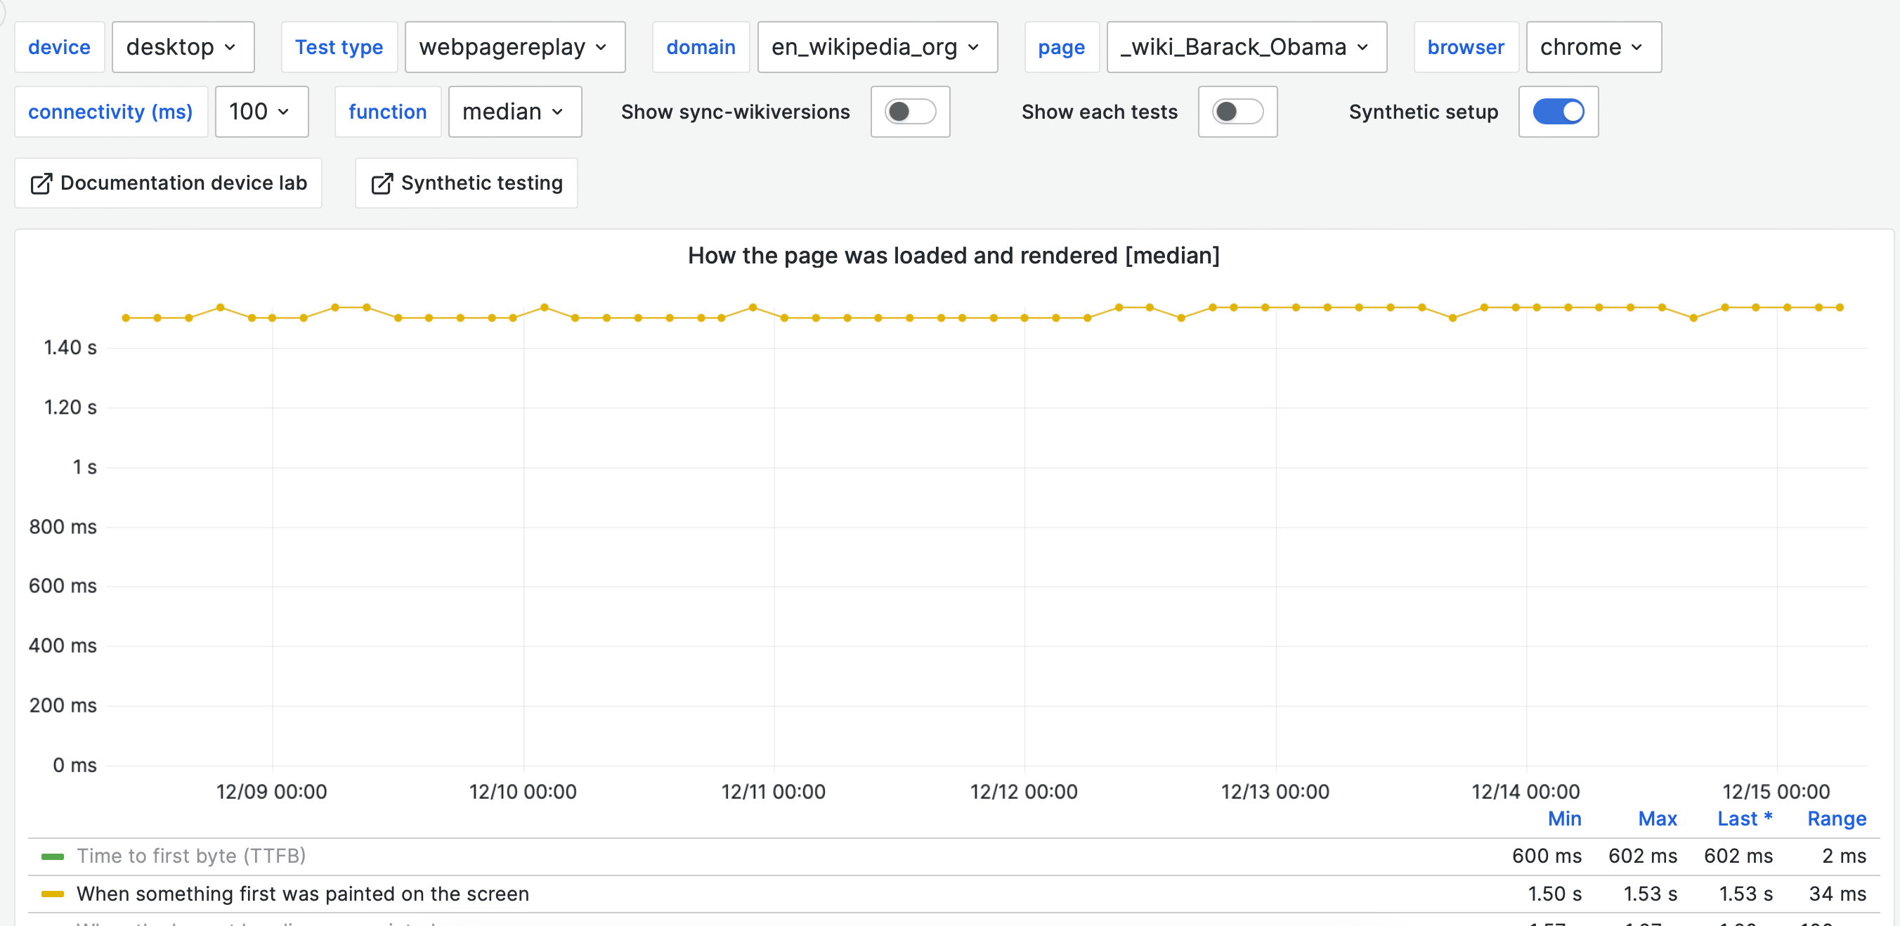This screenshot has height=926, width=1900.
Task: Sort legend by Range column header
Action: pos(1836,819)
